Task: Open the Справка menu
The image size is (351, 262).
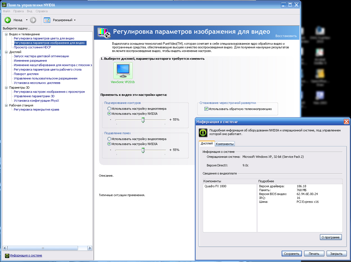Action: point(42,11)
